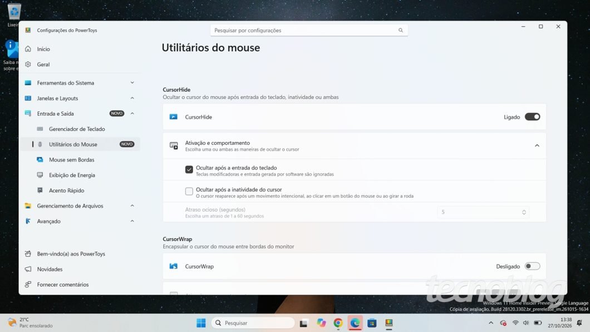Collapse the Entrada e Saída section chevron
590x332 pixels.
(132, 113)
